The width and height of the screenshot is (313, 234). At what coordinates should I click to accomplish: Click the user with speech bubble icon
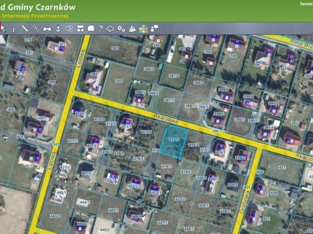click(155, 28)
